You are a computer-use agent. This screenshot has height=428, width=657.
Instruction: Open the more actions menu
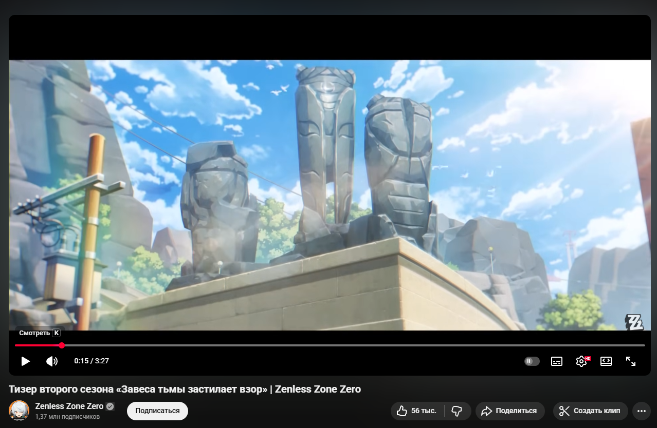(641, 411)
